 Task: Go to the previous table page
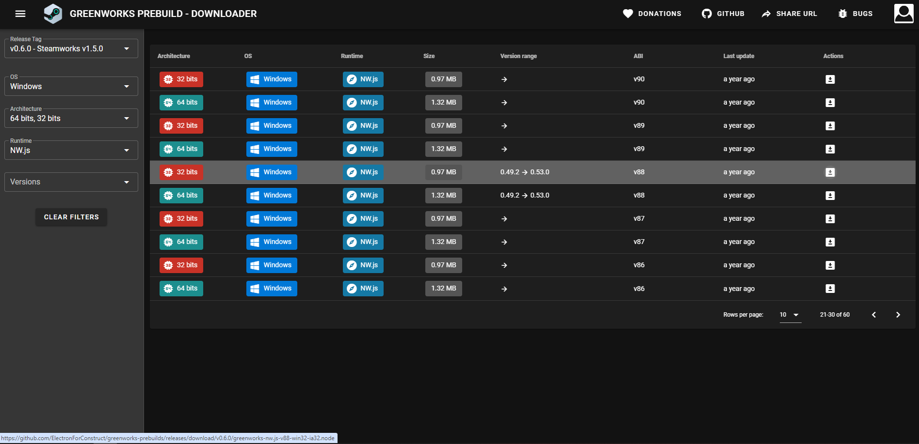click(x=874, y=315)
